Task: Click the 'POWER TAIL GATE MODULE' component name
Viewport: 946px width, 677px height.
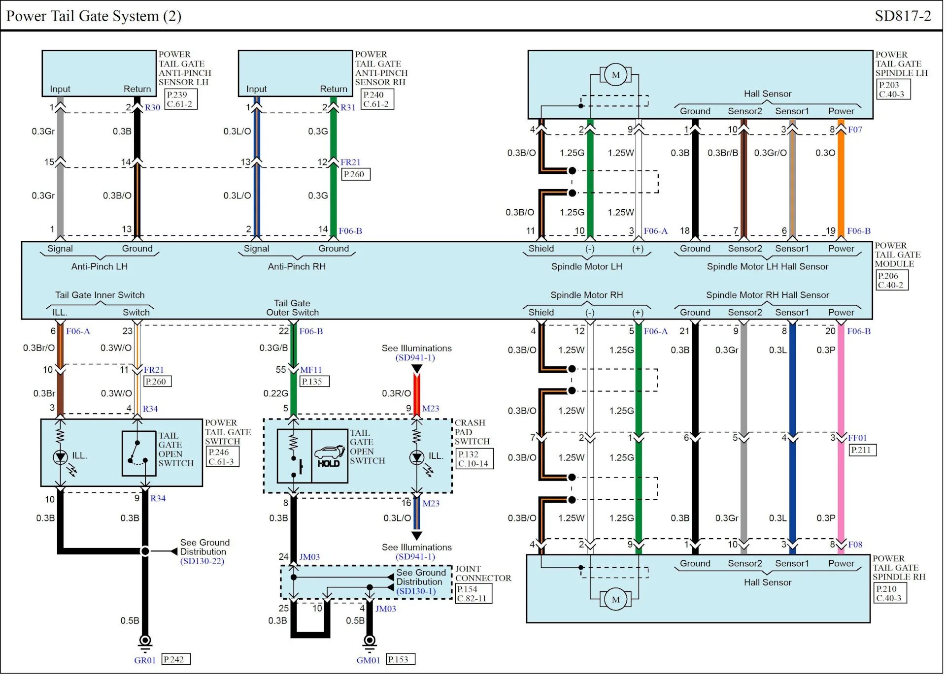Action: pyautogui.click(x=898, y=255)
